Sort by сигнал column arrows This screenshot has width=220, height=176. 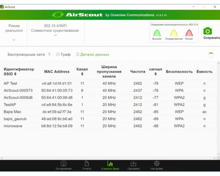coord(156,74)
